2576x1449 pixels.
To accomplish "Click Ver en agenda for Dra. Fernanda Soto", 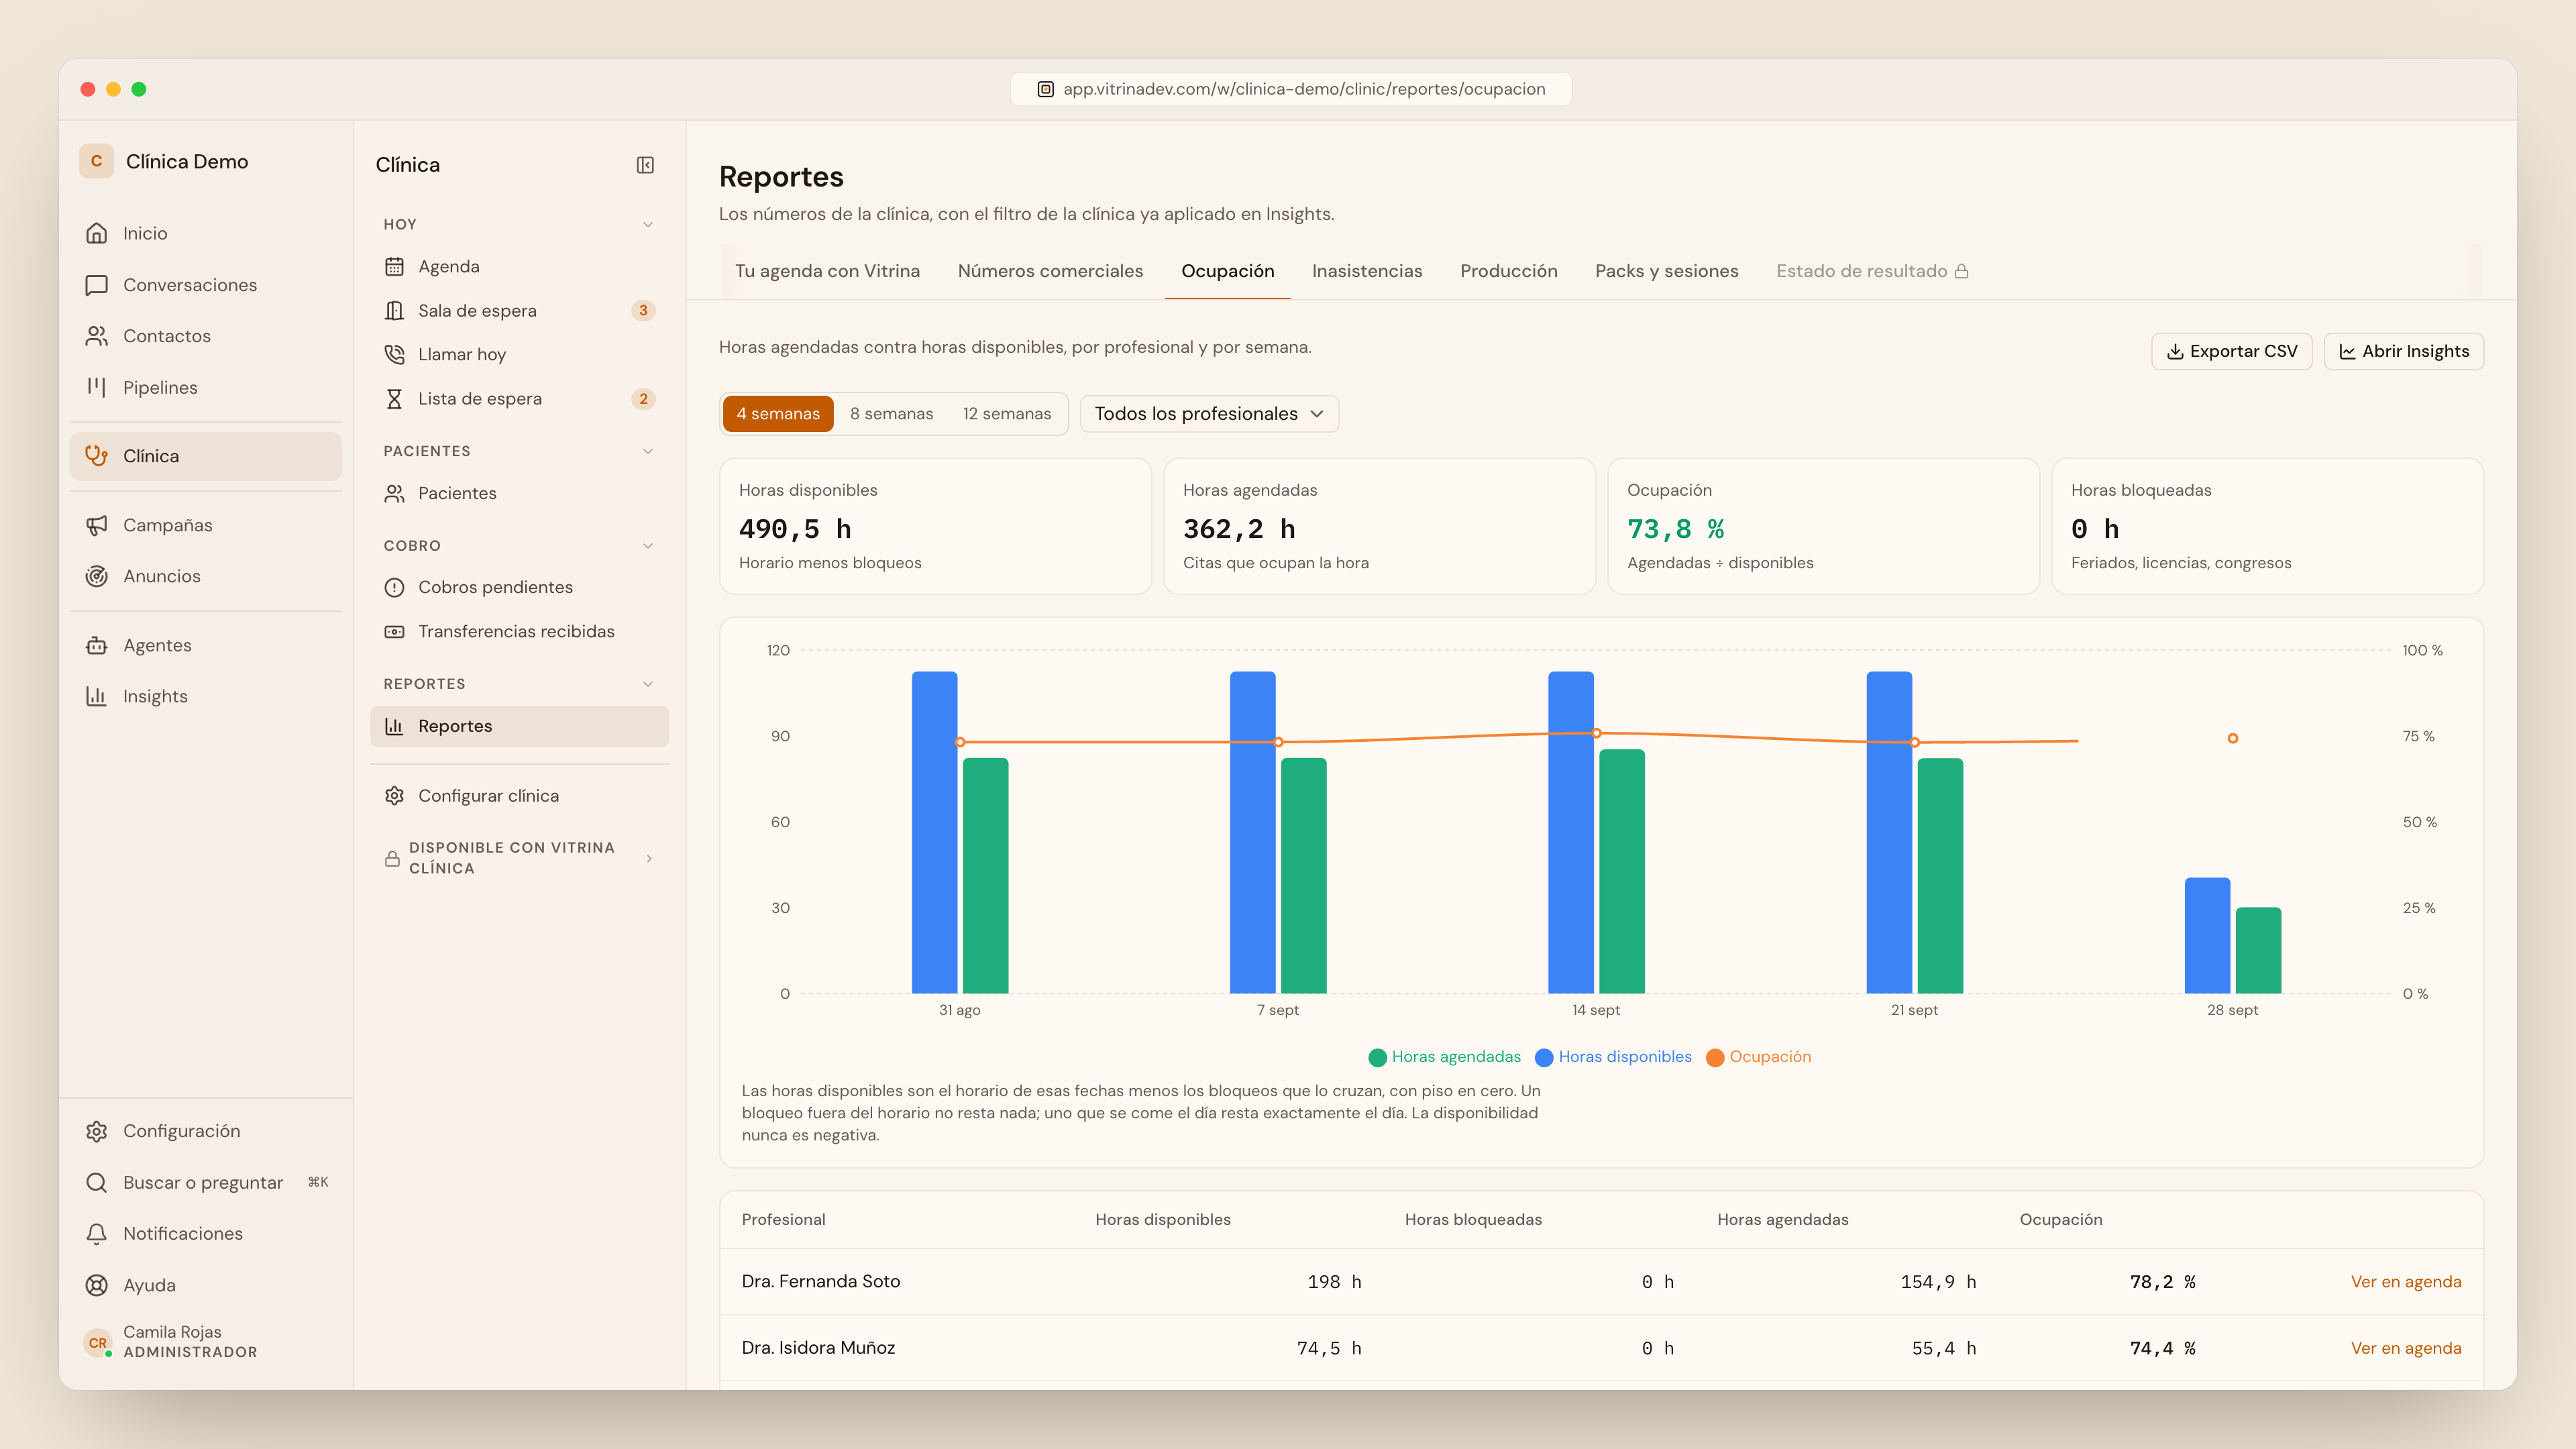I will click(x=2405, y=1282).
